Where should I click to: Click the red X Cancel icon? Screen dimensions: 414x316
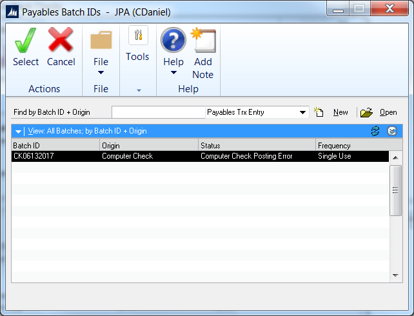tap(61, 42)
